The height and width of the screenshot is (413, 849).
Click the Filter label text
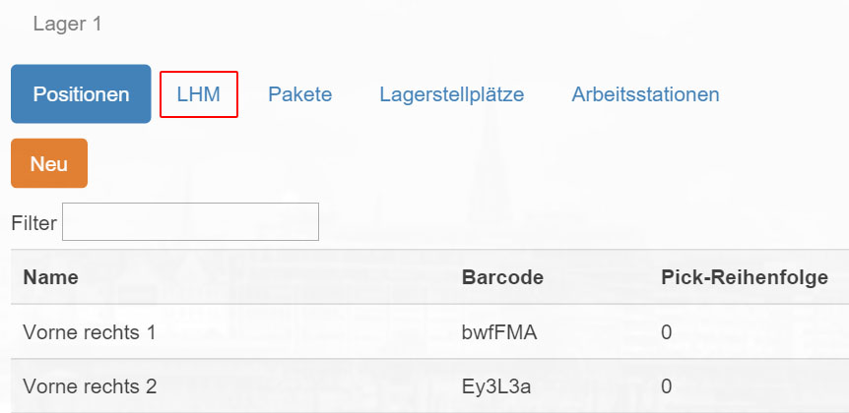[33, 222]
